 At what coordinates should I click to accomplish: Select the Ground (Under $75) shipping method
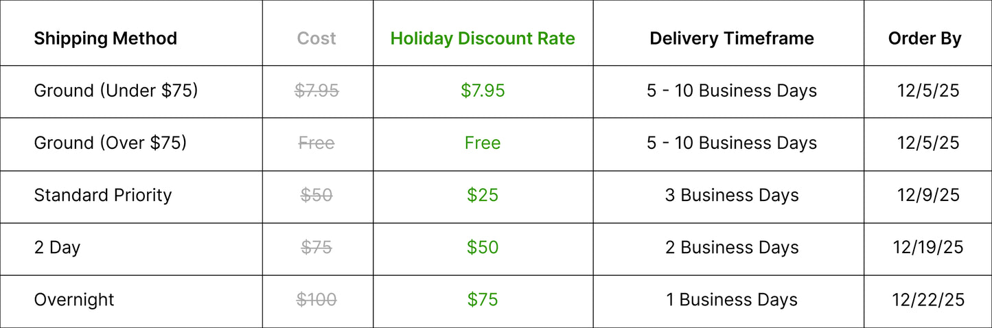(x=115, y=91)
